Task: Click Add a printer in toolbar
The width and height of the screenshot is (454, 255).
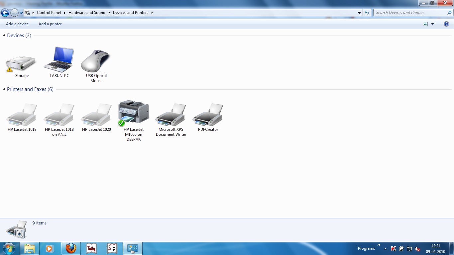Action: click(x=50, y=24)
